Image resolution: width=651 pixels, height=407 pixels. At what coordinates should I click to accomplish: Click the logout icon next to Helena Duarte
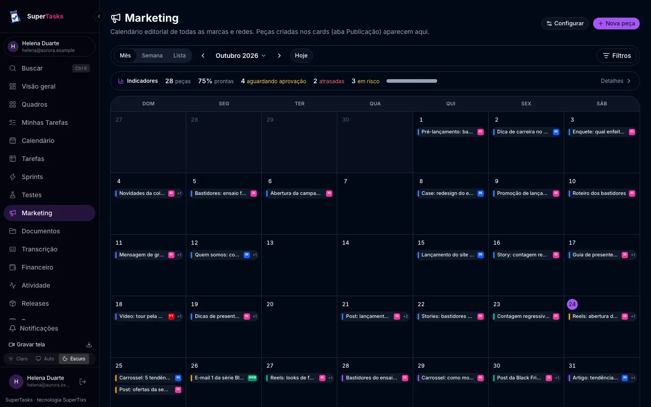click(83, 382)
